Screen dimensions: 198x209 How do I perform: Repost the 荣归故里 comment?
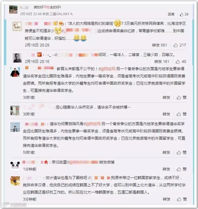(166, 169)
